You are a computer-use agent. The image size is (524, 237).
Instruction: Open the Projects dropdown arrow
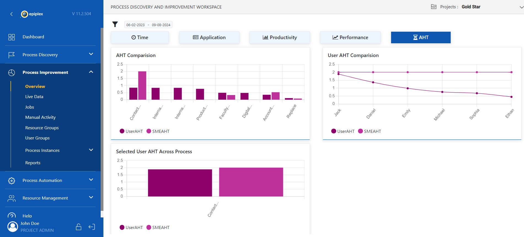(522, 7)
